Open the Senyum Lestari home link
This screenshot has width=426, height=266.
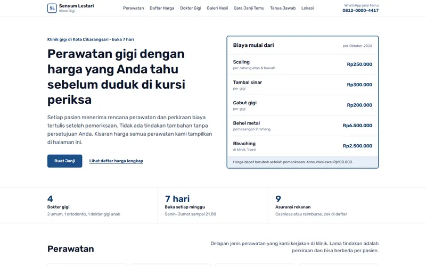pos(71,8)
